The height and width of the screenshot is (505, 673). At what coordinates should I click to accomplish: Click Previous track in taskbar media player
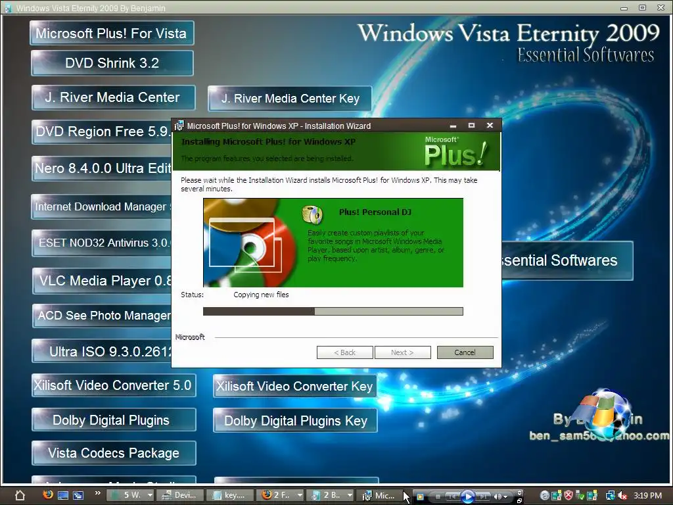coord(452,497)
